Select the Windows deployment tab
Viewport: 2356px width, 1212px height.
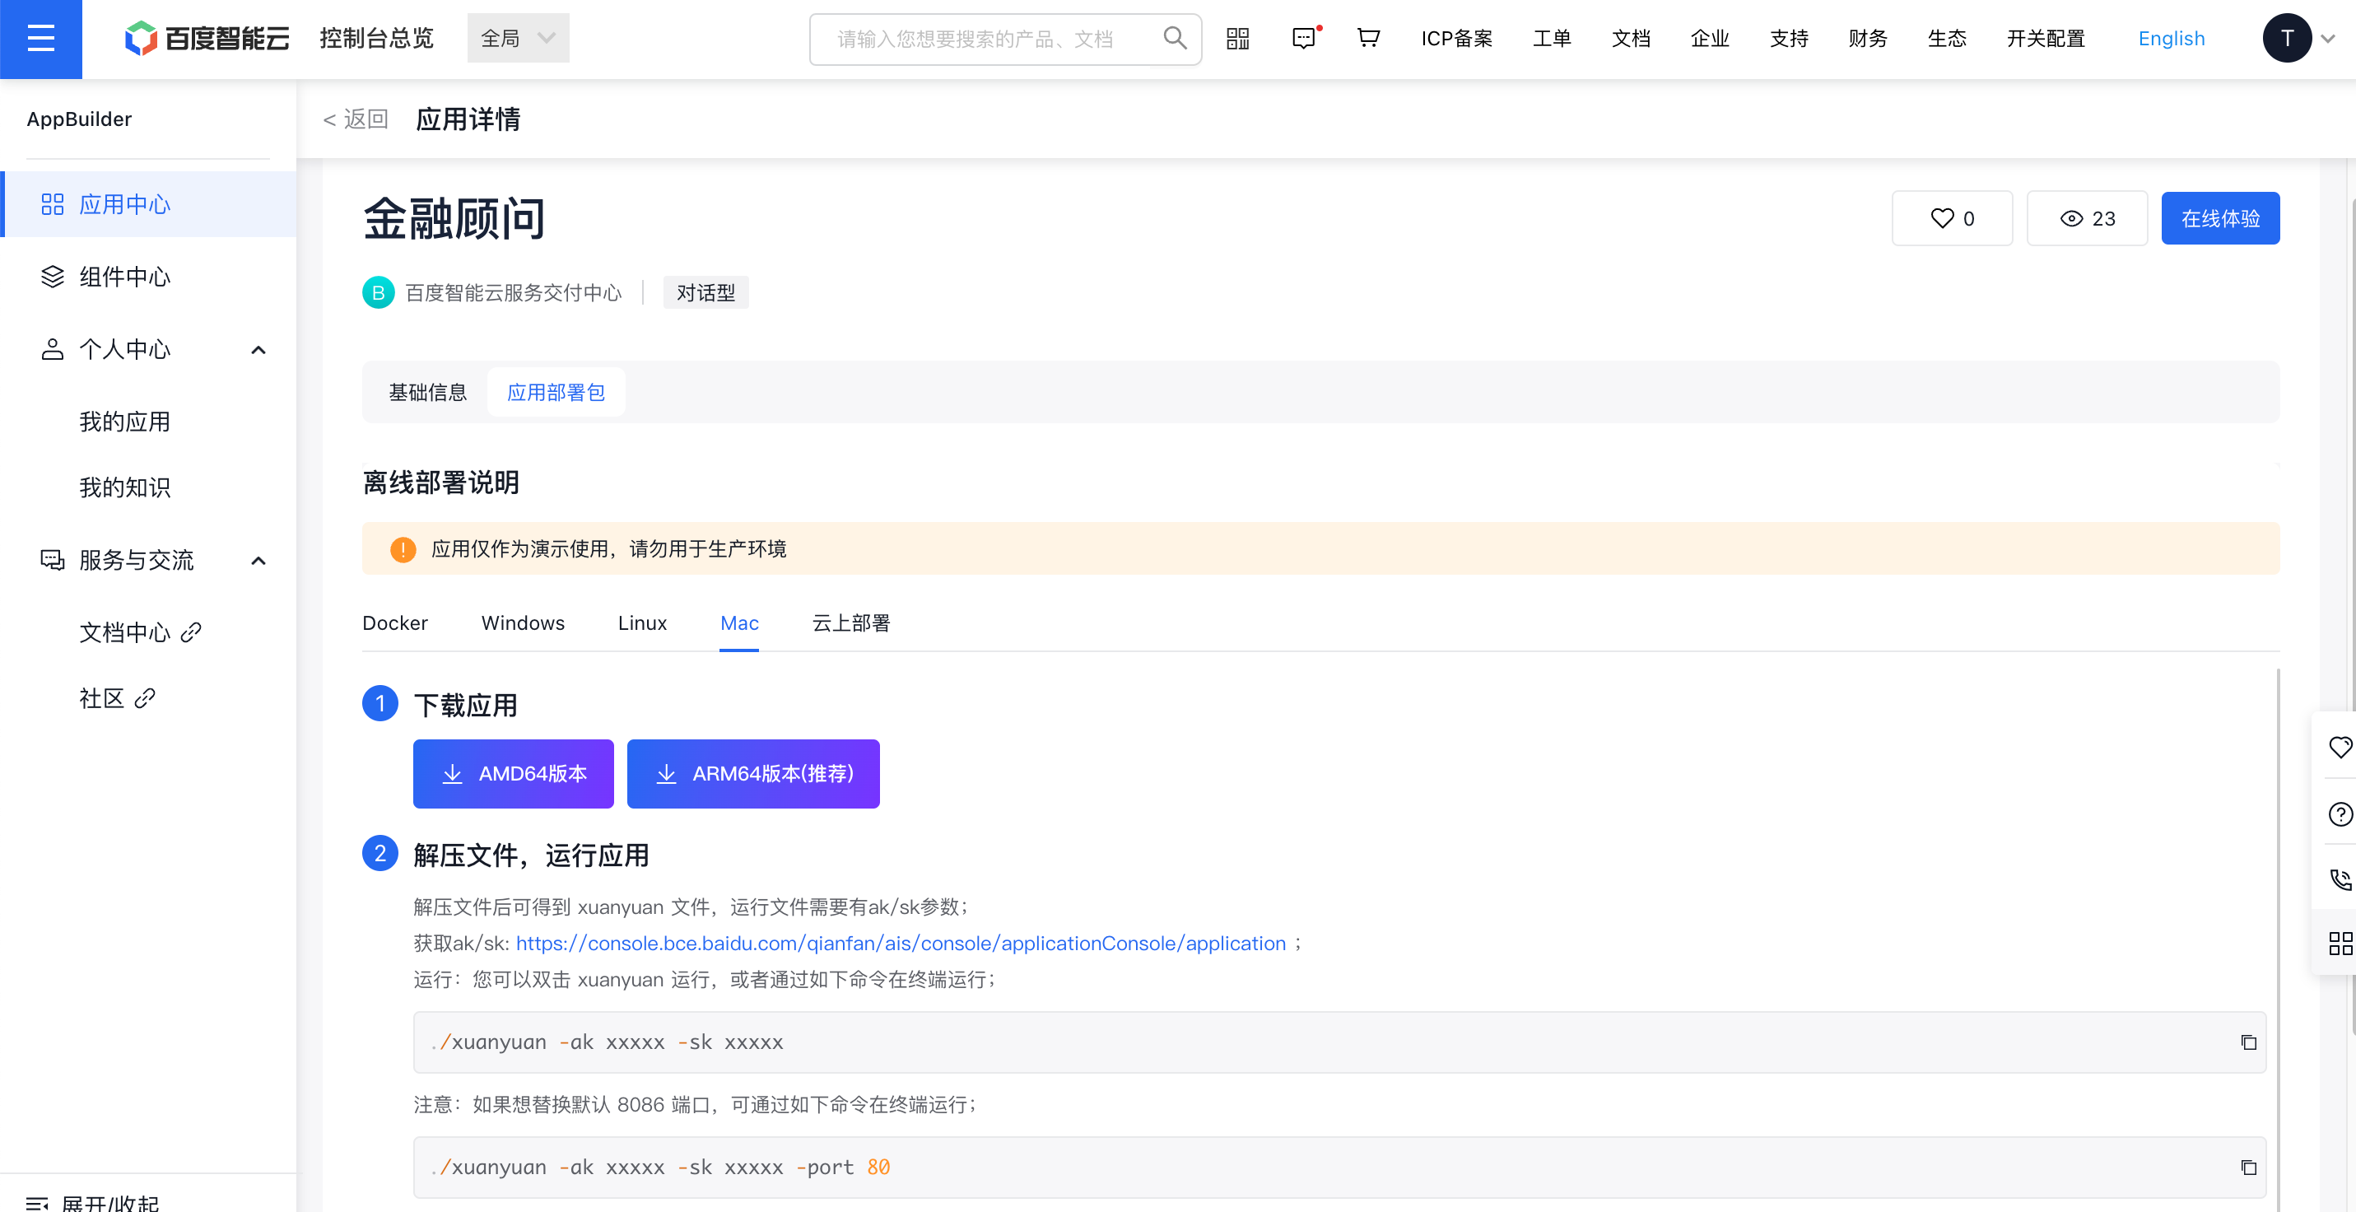coord(522,623)
